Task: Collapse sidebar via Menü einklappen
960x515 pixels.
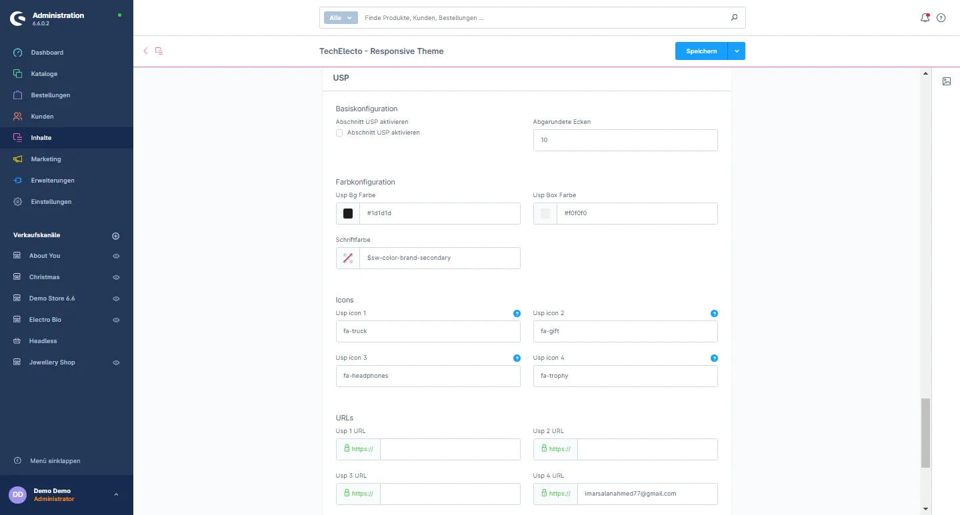Action: click(55, 461)
